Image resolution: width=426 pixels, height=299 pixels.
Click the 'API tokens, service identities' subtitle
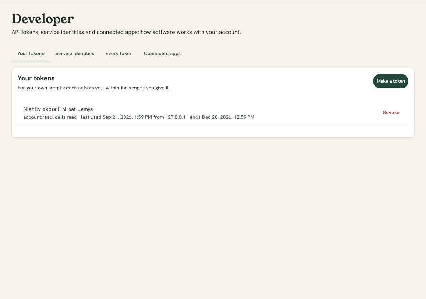coord(126,32)
